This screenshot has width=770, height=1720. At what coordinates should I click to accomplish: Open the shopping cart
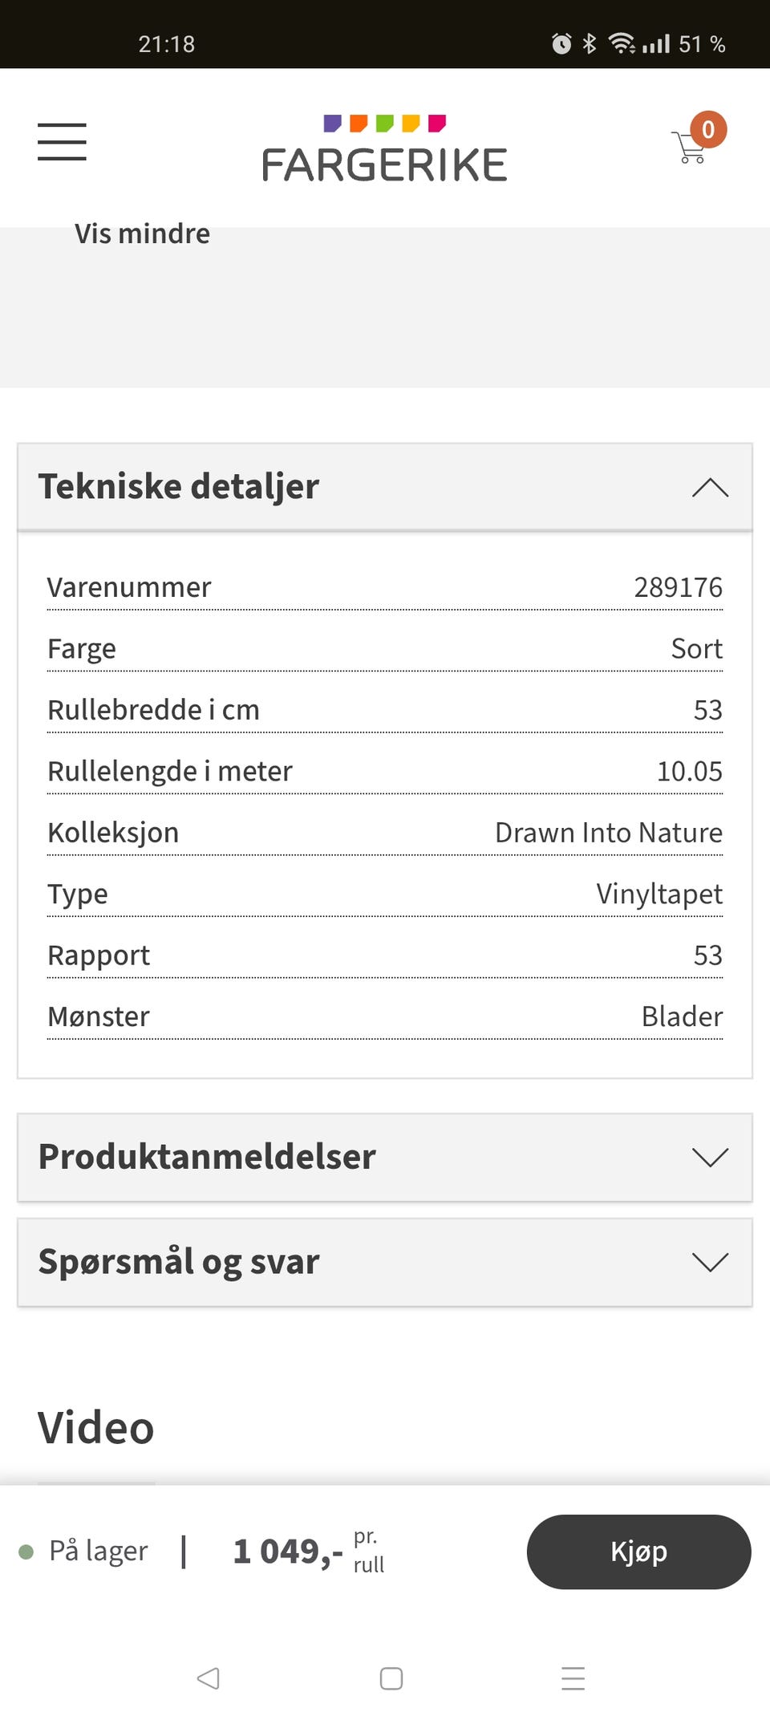(689, 148)
